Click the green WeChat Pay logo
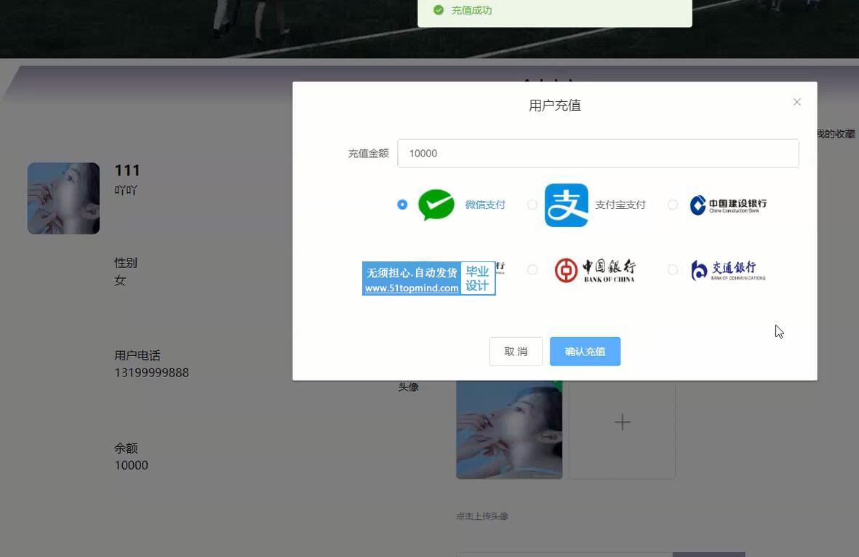This screenshot has height=557, width=859. coord(436,205)
